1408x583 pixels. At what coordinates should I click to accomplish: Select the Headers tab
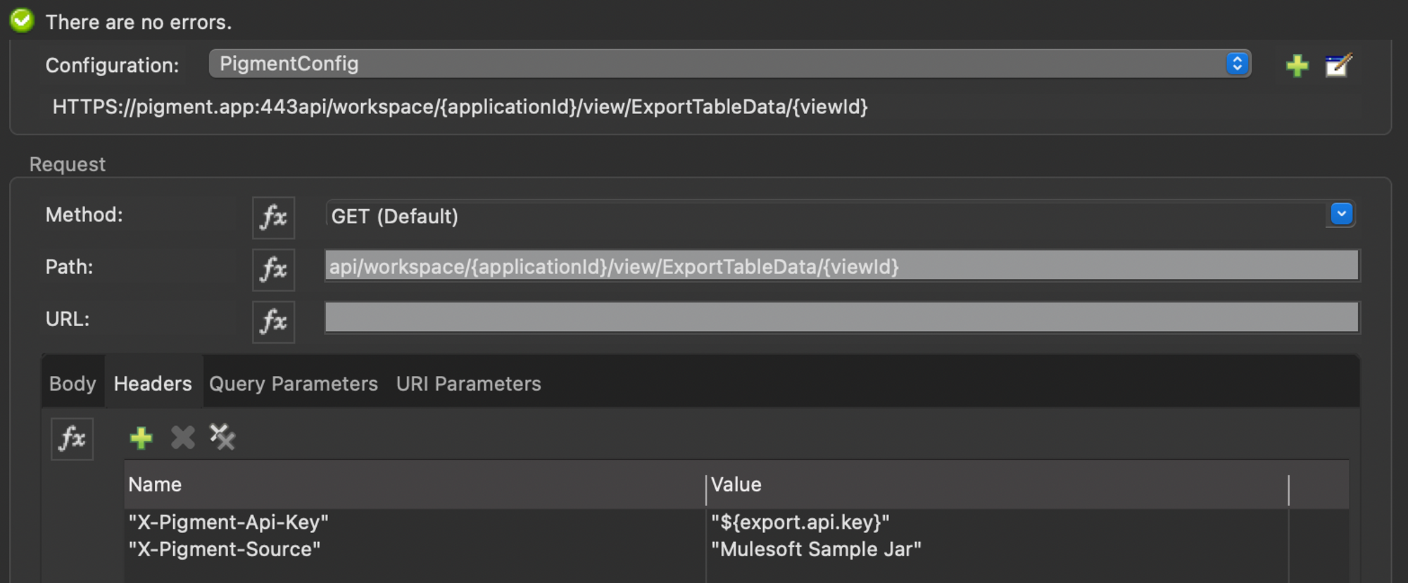coord(153,384)
